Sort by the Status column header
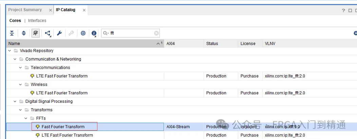 (221, 43)
